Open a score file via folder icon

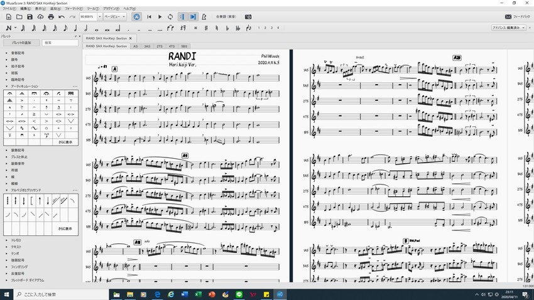(x=19, y=17)
